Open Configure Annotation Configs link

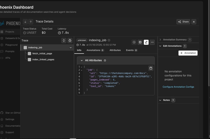click(x=178, y=87)
